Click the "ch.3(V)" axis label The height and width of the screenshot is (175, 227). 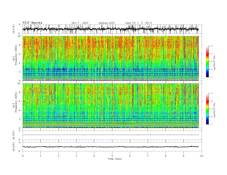(14, 135)
